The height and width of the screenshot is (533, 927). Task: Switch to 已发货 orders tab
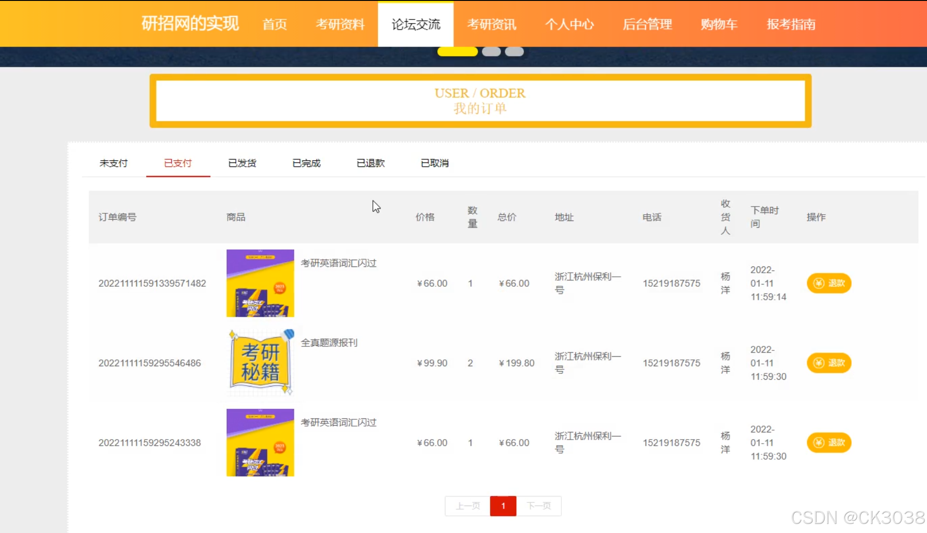[242, 163]
